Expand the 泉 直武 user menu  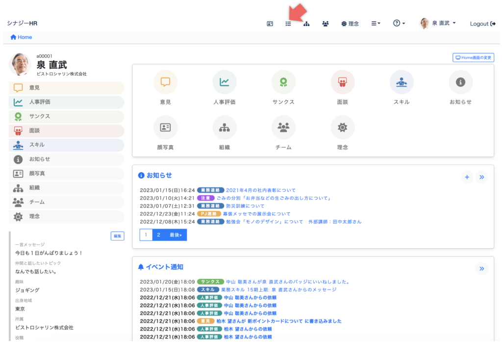pos(438,24)
